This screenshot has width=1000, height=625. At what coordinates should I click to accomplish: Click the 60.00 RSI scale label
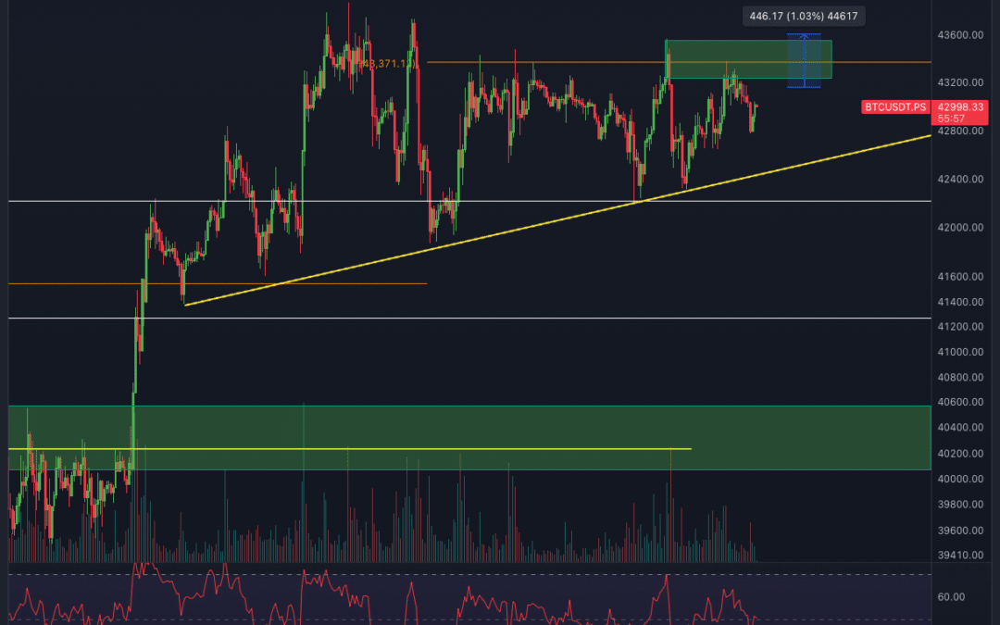[x=951, y=597]
